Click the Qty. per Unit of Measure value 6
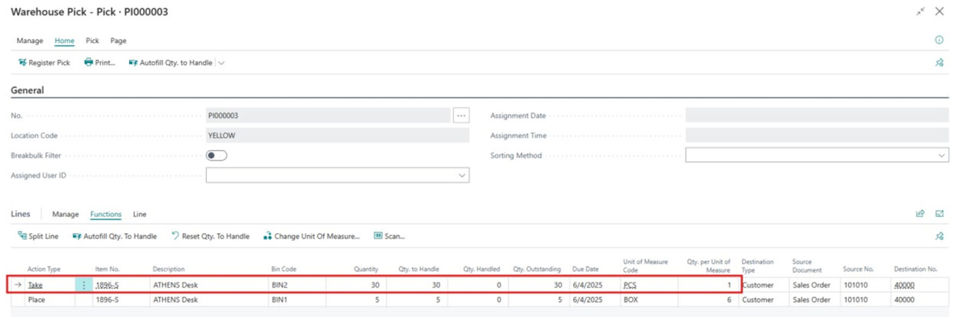 coord(728,300)
